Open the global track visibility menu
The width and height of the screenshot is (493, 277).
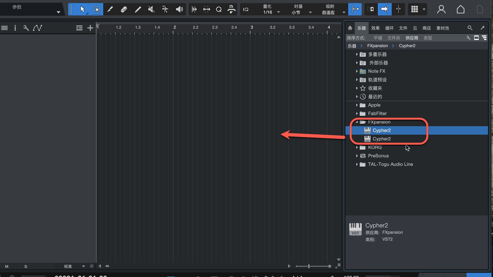[79, 28]
